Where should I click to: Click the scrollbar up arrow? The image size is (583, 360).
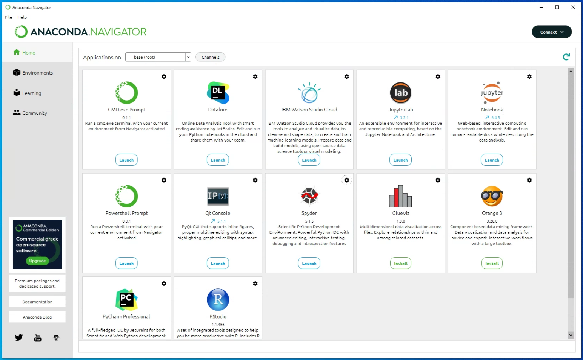coord(571,71)
